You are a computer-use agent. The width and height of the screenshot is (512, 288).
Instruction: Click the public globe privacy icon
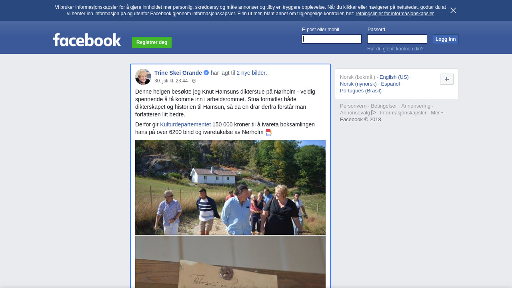point(194,81)
